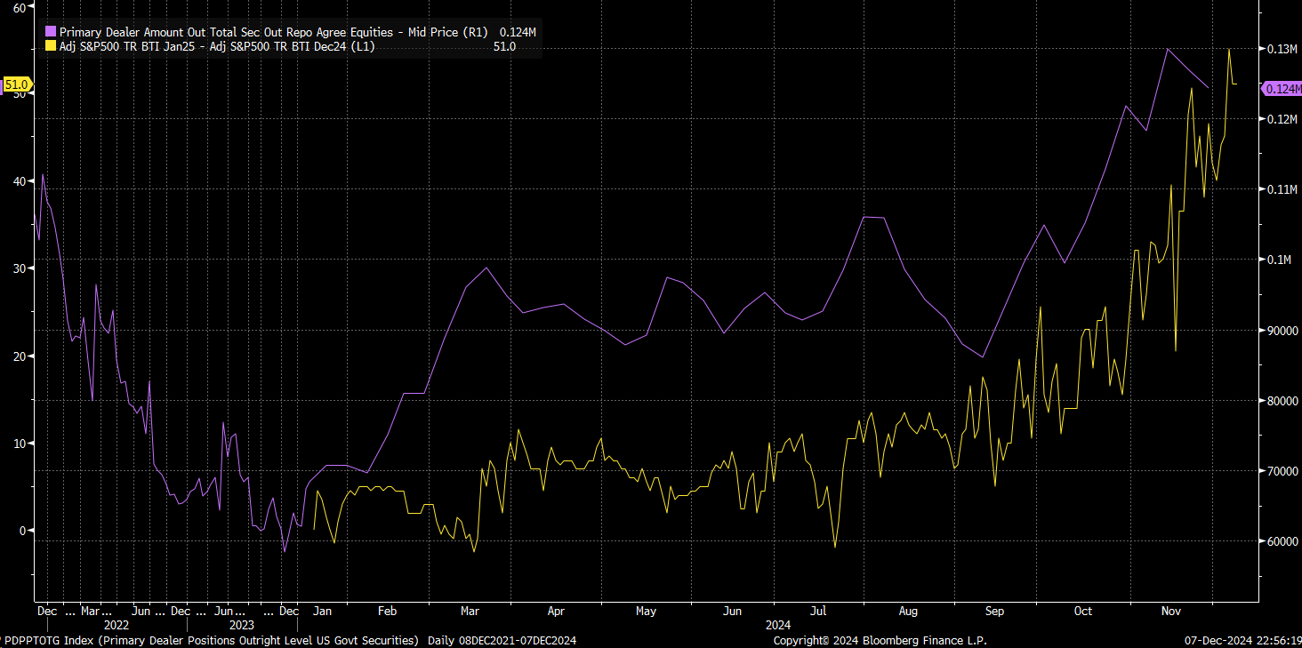
Task: Click the purple 0.124M tag on right axis
Action: pyautogui.click(x=1282, y=88)
